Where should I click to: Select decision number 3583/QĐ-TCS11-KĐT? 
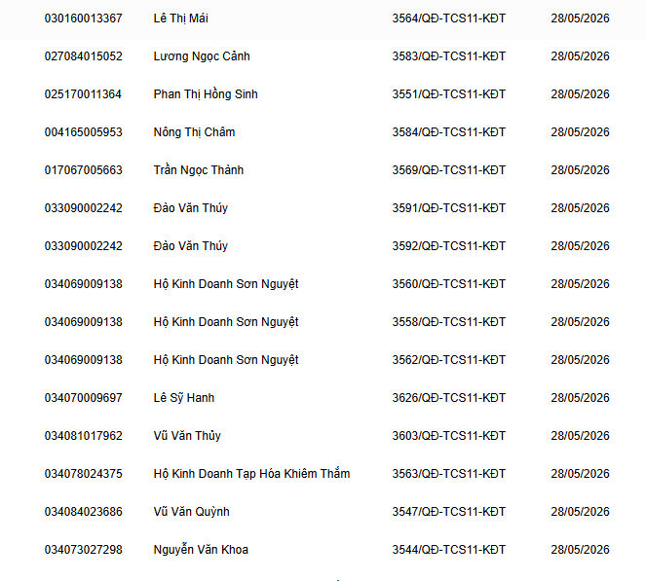click(x=448, y=56)
